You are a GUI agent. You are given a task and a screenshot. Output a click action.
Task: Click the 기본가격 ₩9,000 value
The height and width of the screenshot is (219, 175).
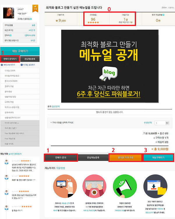coord(61,21)
